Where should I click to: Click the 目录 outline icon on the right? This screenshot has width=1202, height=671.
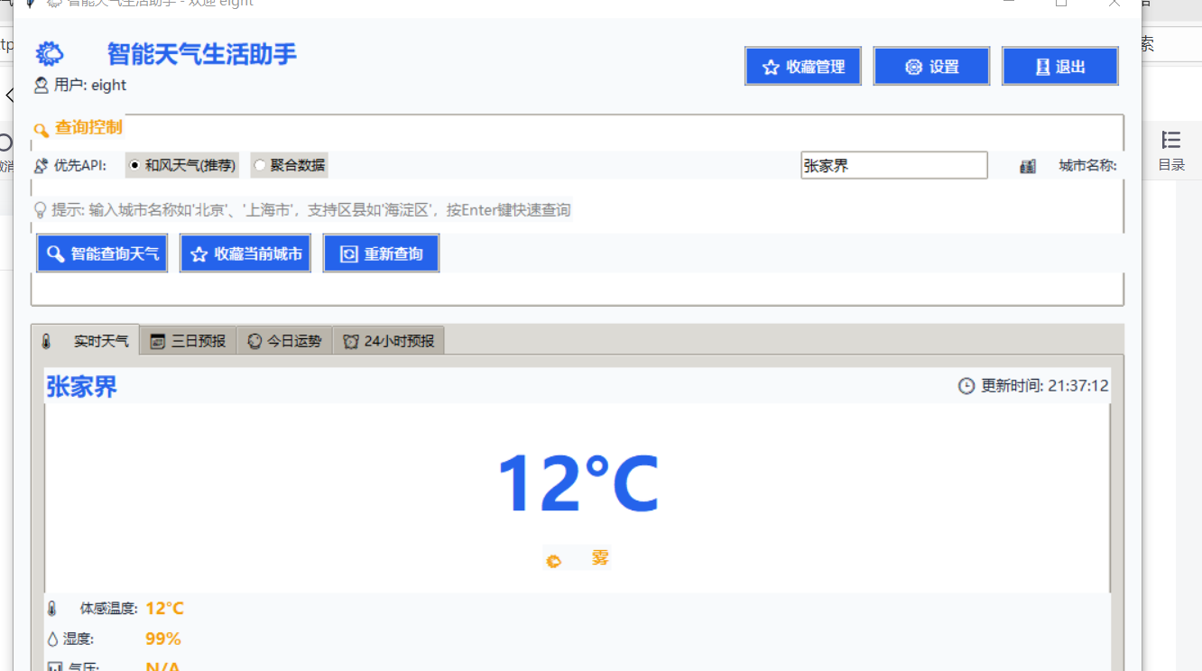pyautogui.click(x=1170, y=139)
